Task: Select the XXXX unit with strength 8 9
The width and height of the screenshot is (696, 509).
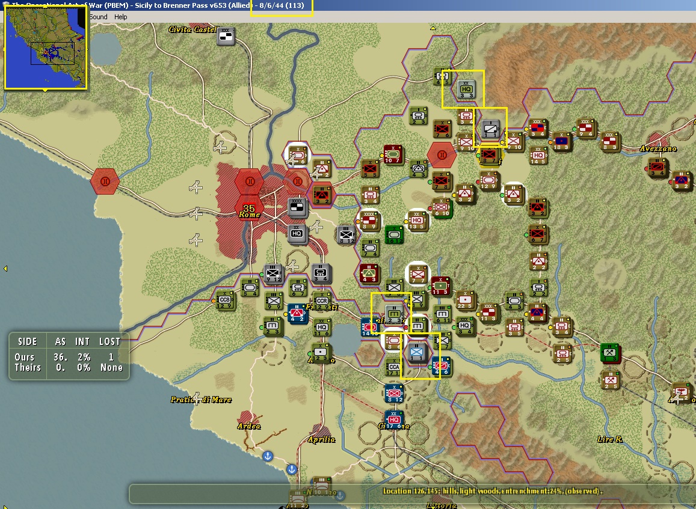Action: [369, 221]
